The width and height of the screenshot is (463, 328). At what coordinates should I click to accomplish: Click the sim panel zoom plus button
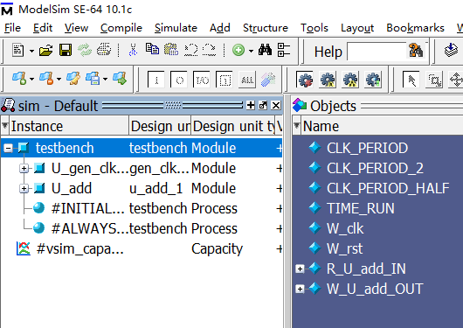(x=251, y=105)
